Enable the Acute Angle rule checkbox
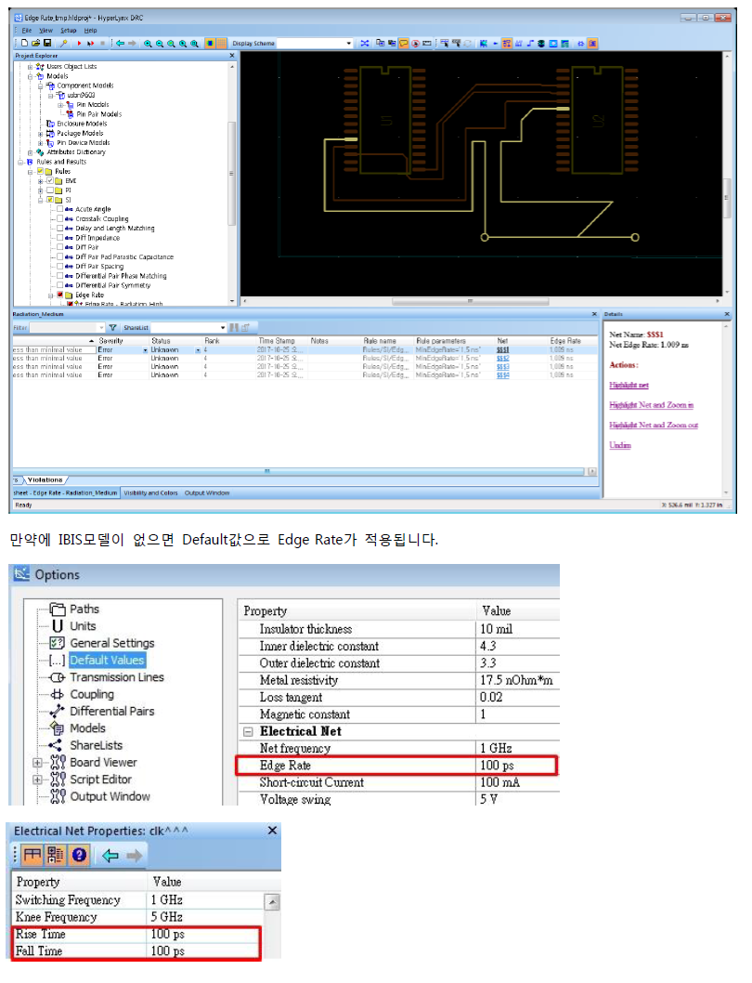This screenshot has height=983, width=752. point(60,209)
